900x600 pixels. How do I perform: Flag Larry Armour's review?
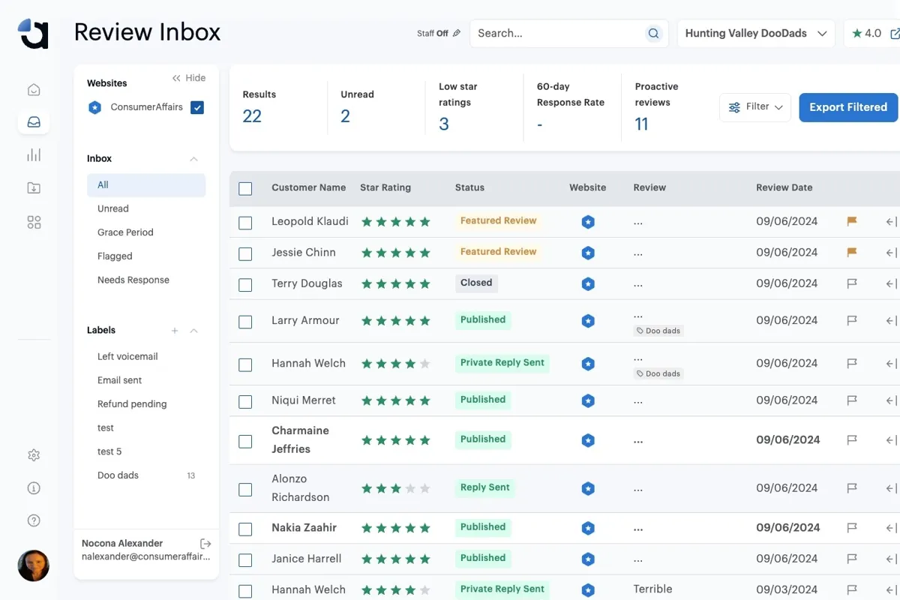coord(852,320)
